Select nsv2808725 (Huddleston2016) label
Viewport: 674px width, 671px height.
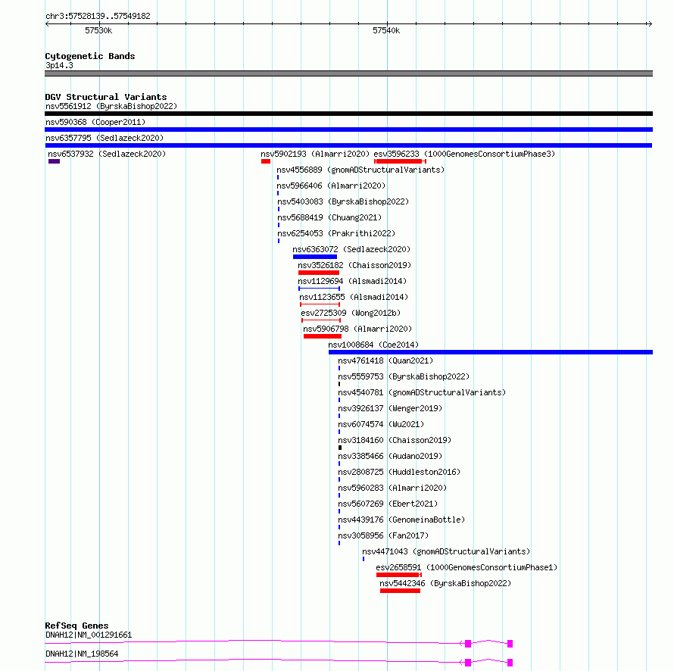399,472
